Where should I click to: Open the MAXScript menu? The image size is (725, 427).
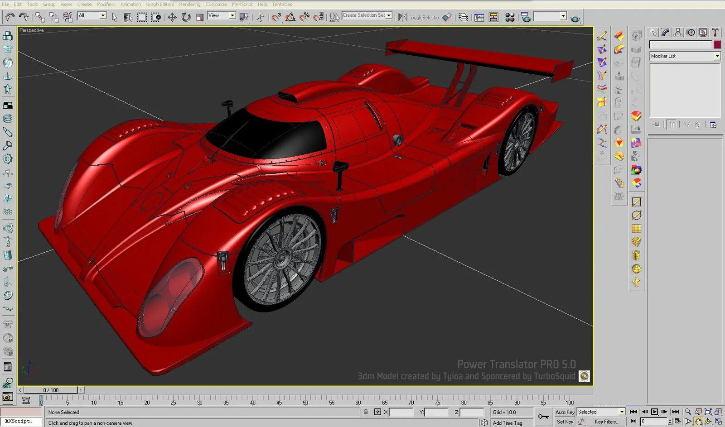(242, 4)
